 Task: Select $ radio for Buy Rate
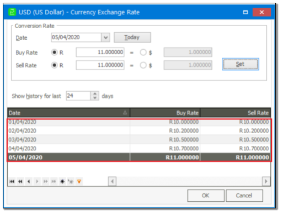143,53
